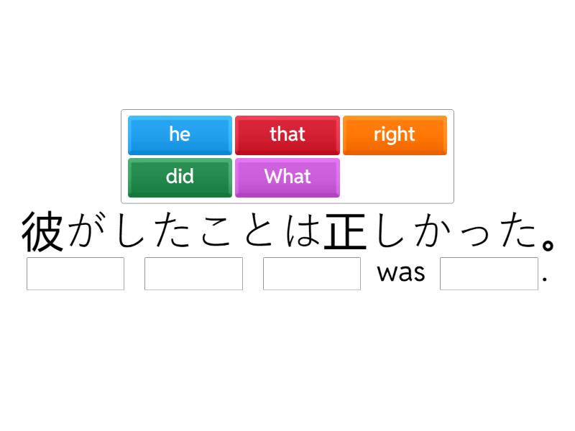
Task: Select the blue 'he' word tile
Action: [180, 134]
